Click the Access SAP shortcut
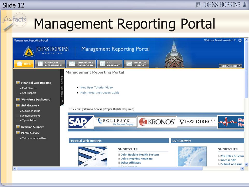 [x=228, y=160]
